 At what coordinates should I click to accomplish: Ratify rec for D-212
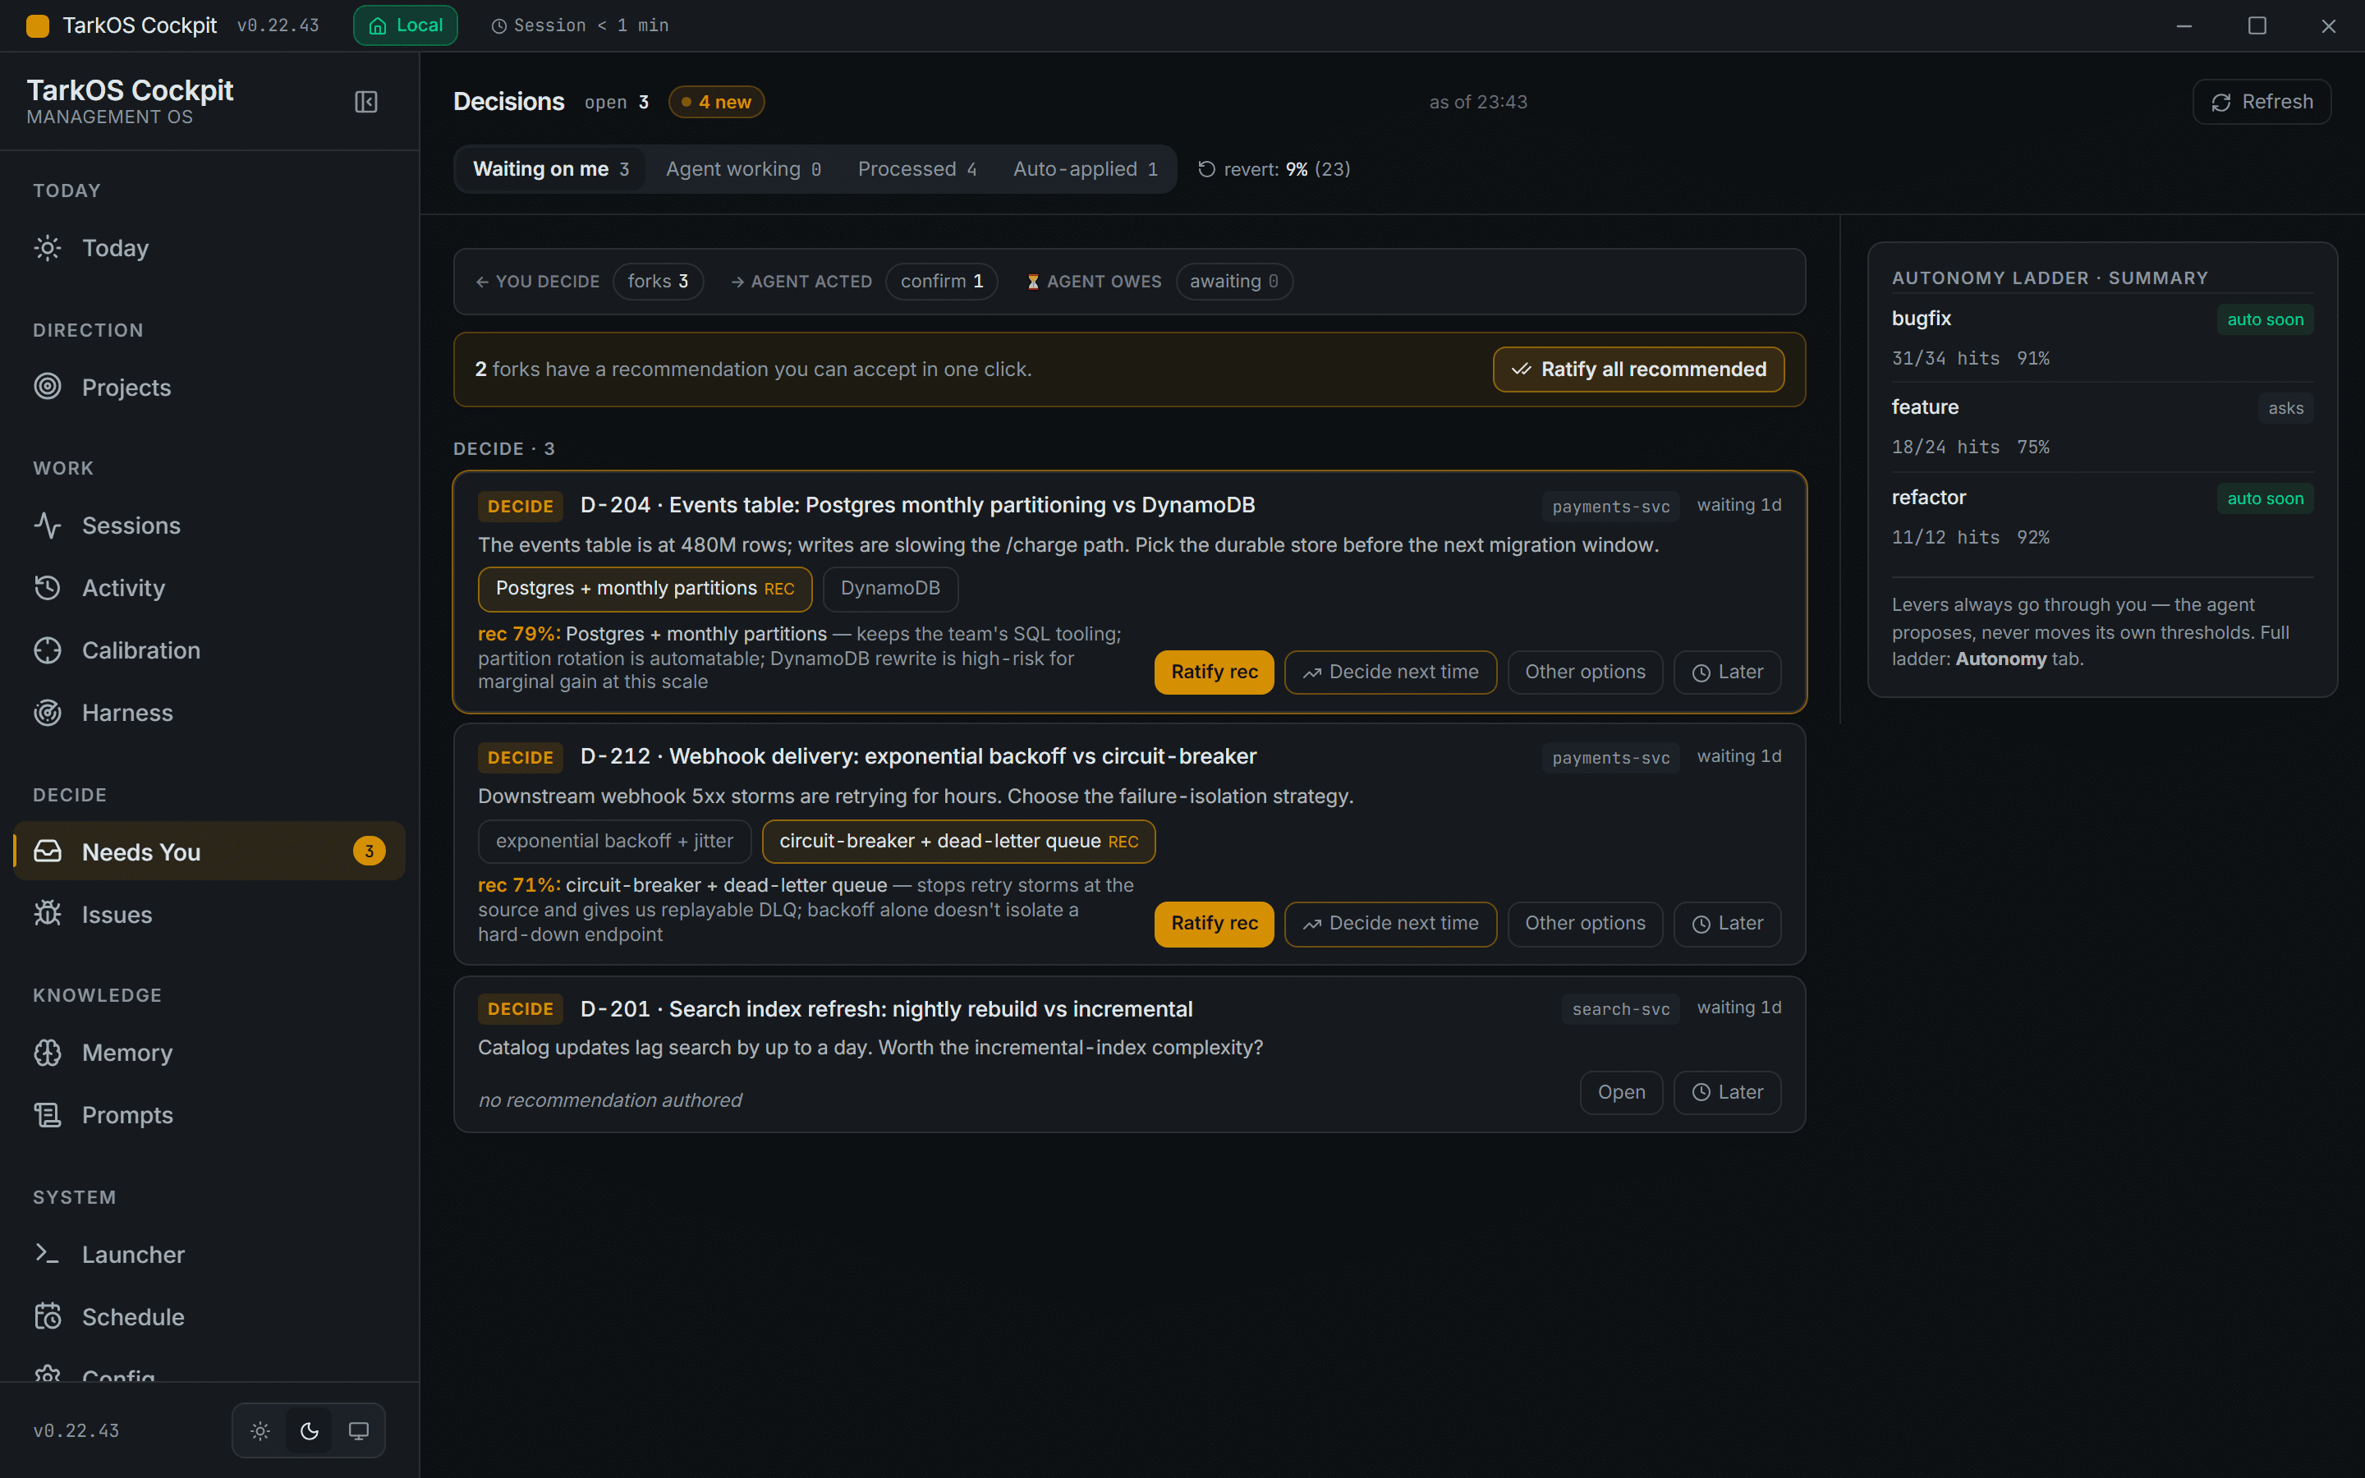coord(1214,924)
